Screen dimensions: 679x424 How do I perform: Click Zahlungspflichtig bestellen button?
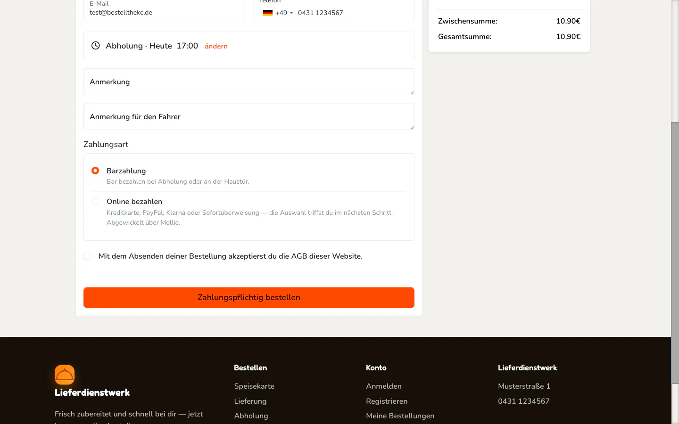pos(249,298)
